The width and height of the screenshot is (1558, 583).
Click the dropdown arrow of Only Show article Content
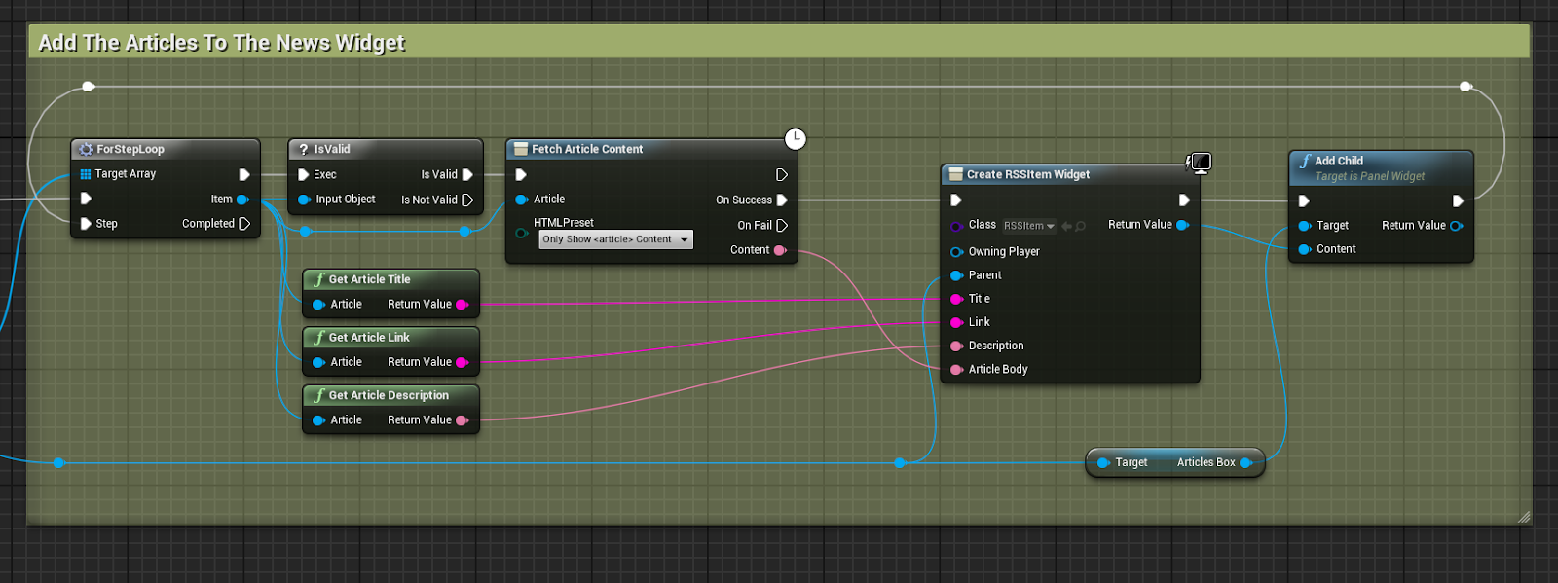[685, 239]
